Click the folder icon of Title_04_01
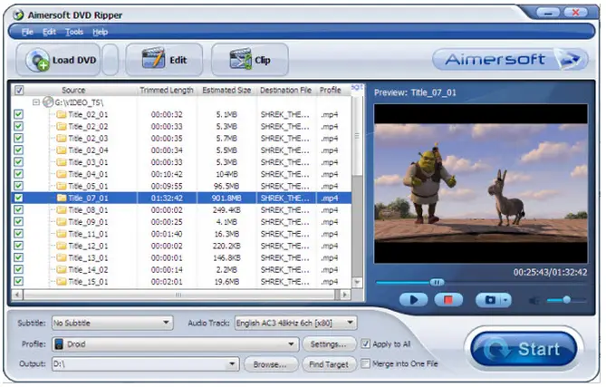 click(x=62, y=174)
